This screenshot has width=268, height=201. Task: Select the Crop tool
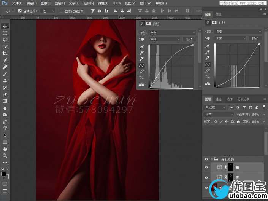[x=5, y=53]
